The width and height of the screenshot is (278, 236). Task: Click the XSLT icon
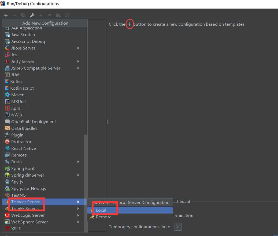(7, 229)
